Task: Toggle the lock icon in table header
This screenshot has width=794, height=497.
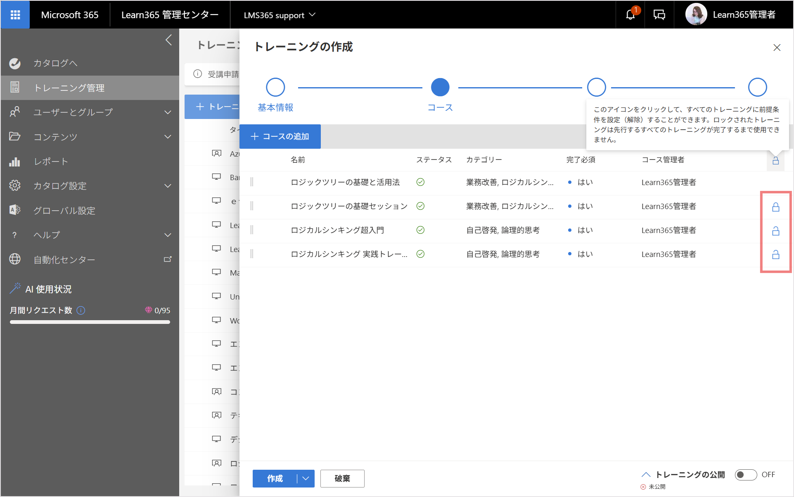Action: 775,160
